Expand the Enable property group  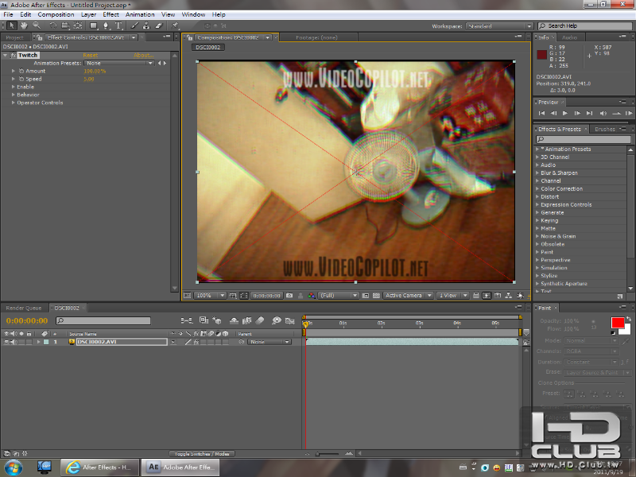14,87
